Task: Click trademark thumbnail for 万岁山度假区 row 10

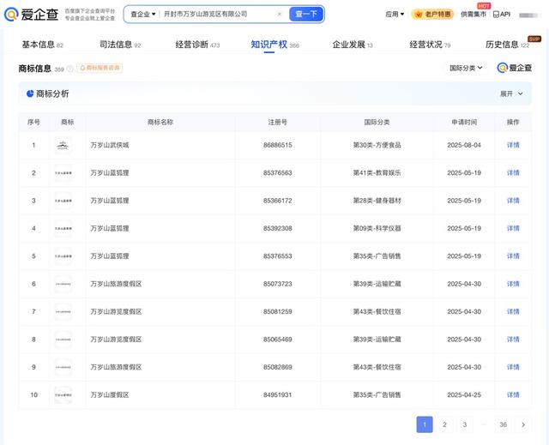Action: [x=63, y=394]
